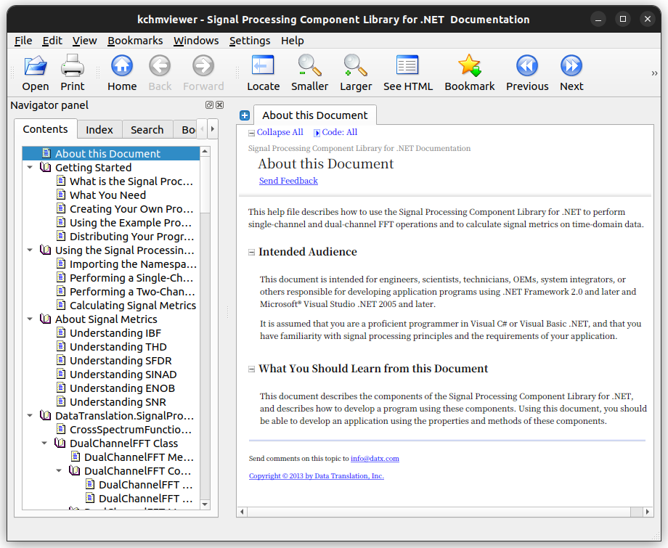Show hidden toolbar items via overflow chevron

coord(654,73)
